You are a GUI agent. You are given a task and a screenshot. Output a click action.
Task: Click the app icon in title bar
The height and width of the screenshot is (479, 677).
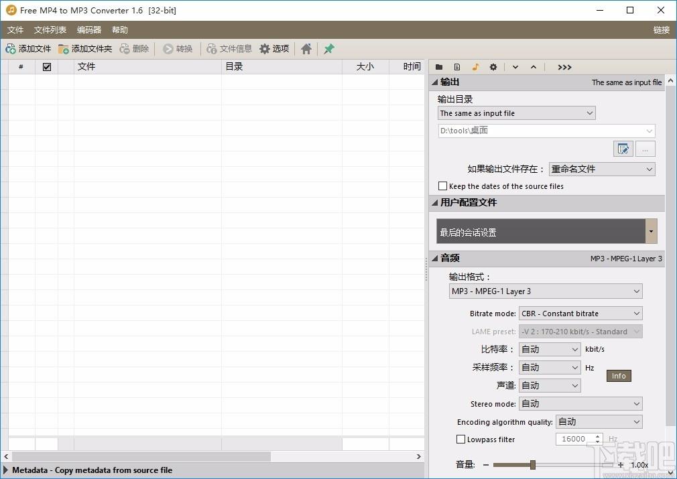tap(11, 10)
